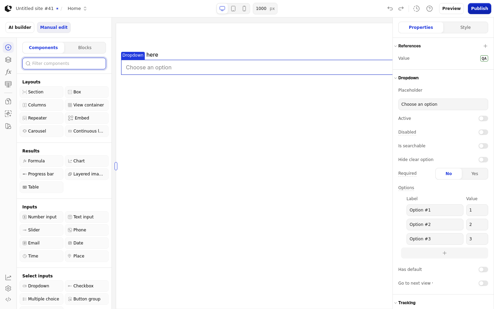494x309 pixels.
Task: Open the data table sidebar icon
Action: pyautogui.click(x=8, y=84)
